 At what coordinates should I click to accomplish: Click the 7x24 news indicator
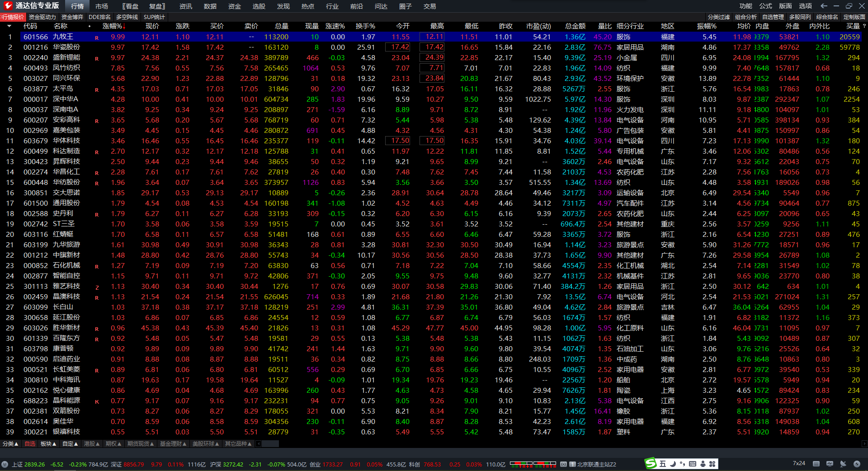(x=799, y=463)
